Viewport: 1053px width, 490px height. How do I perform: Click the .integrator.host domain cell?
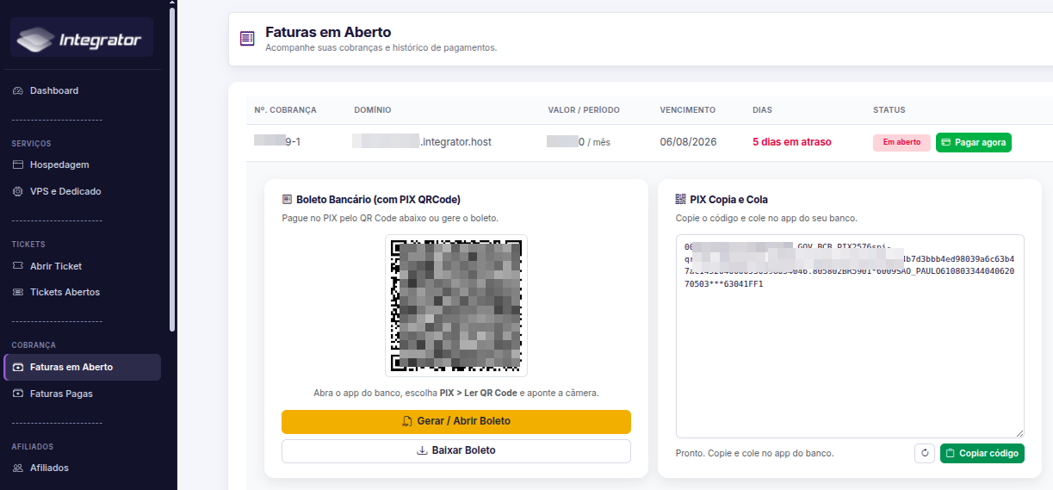pos(422,142)
